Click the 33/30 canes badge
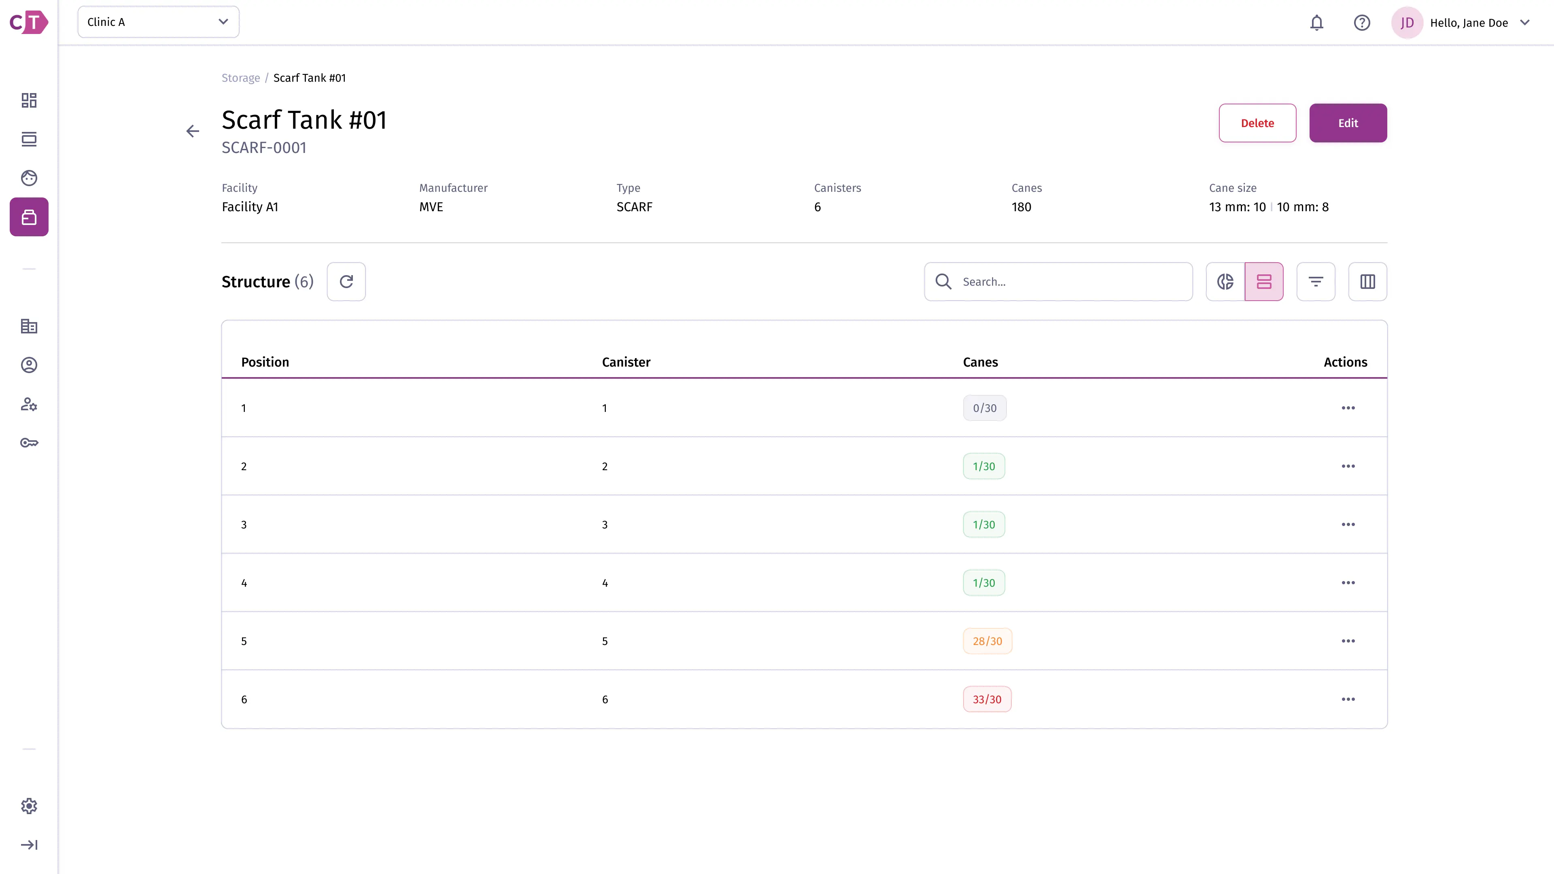Screen dimensions: 1554x874 [x=987, y=700]
